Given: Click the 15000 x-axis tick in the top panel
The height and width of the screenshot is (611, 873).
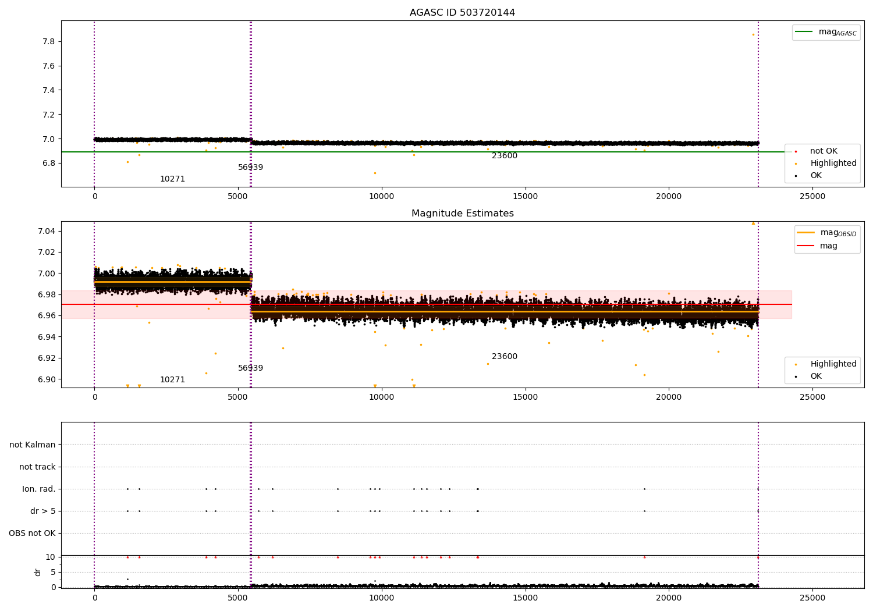Looking at the screenshot, I should coord(526,197).
